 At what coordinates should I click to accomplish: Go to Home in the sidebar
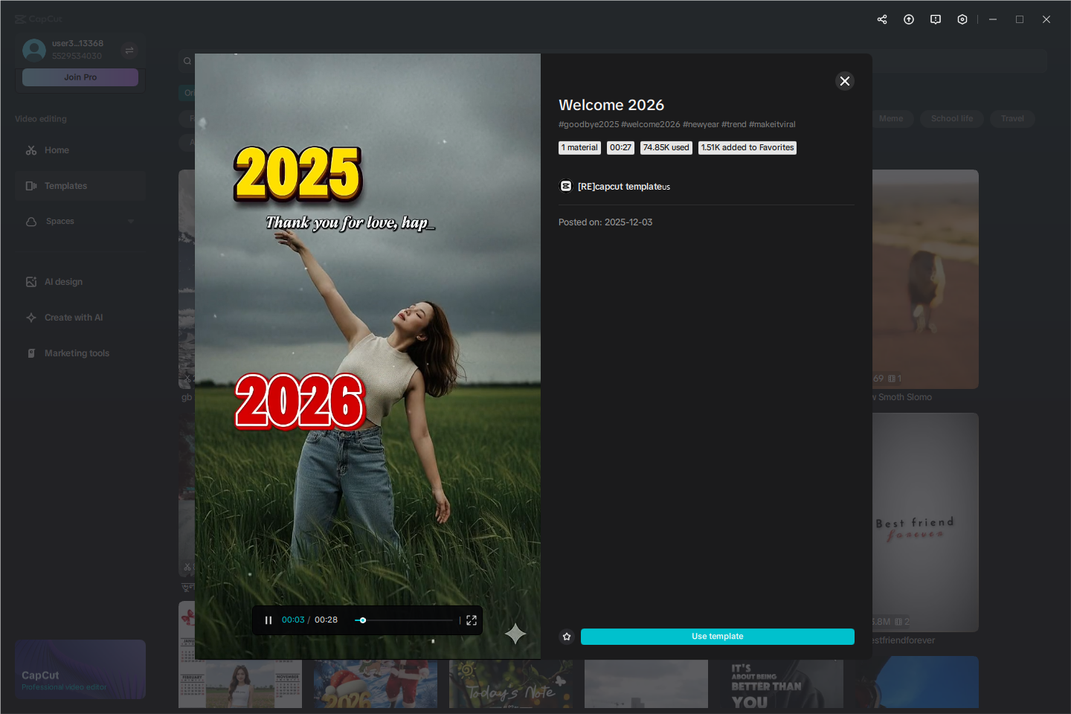(x=80, y=150)
